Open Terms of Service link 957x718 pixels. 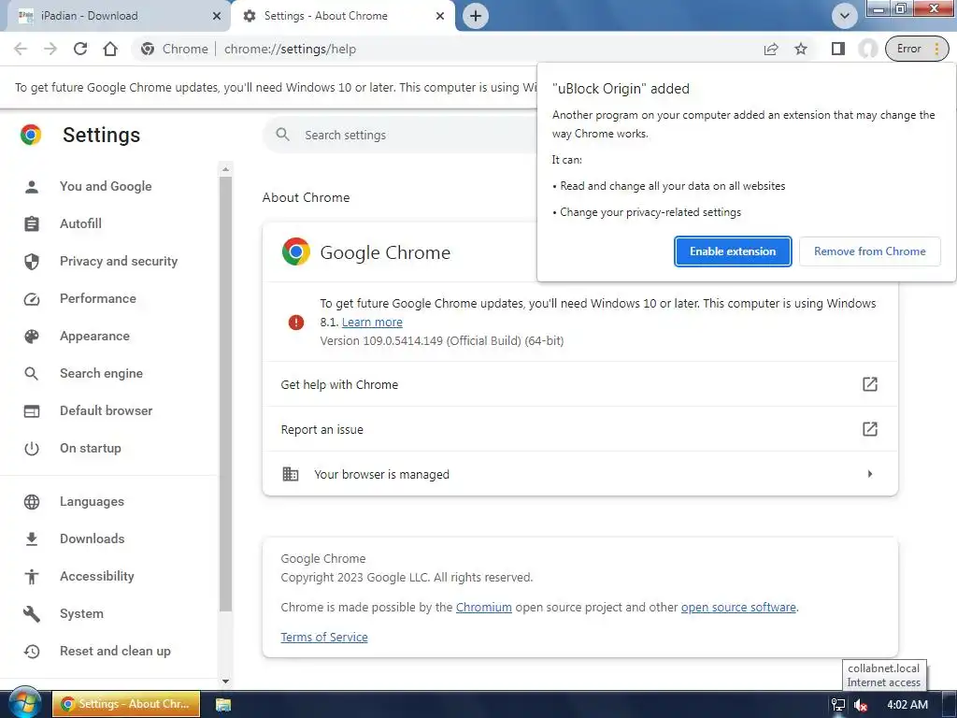(324, 638)
